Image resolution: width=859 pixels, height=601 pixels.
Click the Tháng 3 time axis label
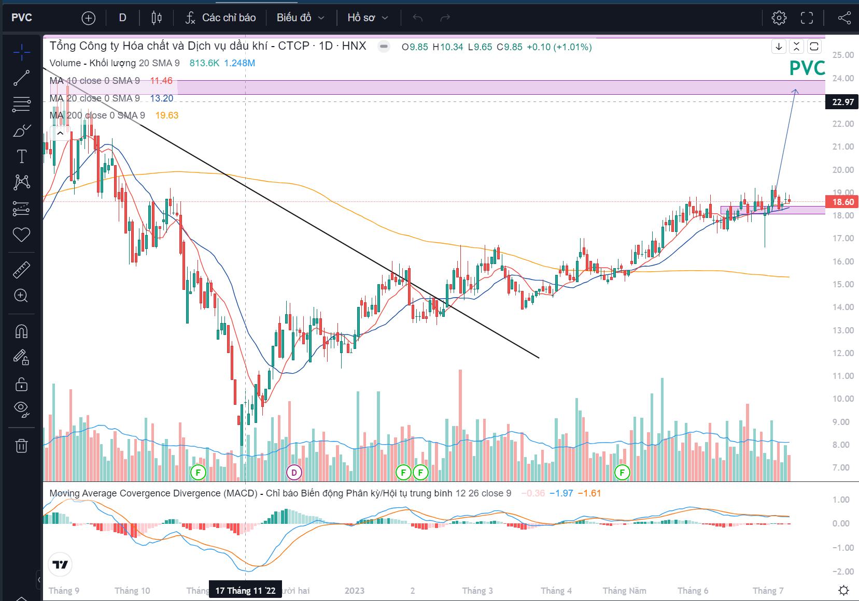[477, 591]
